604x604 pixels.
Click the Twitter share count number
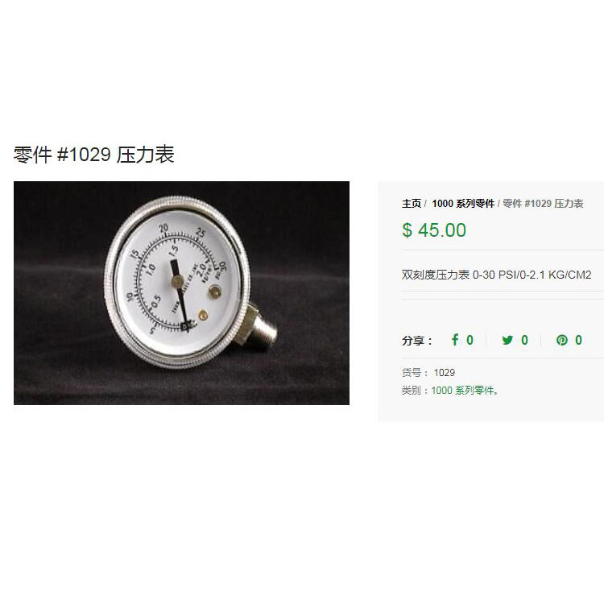pos(524,340)
